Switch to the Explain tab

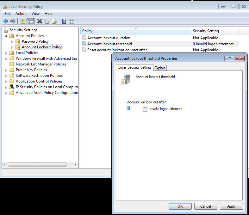pyautogui.click(x=160, y=68)
